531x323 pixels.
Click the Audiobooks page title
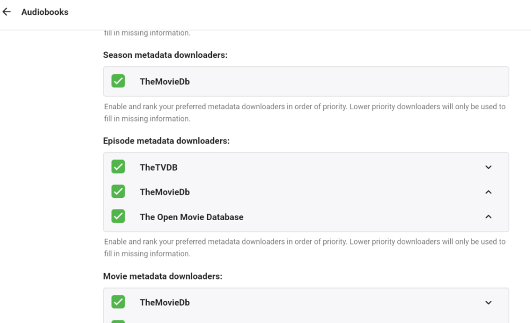pos(45,12)
